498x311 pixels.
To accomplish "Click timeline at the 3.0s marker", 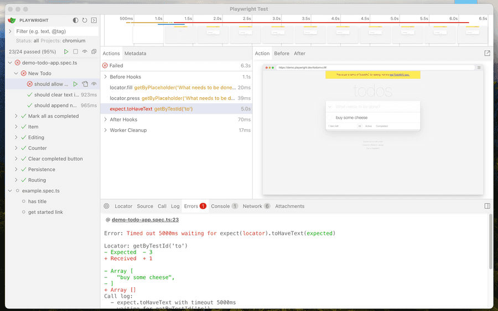I will (276, 19).
